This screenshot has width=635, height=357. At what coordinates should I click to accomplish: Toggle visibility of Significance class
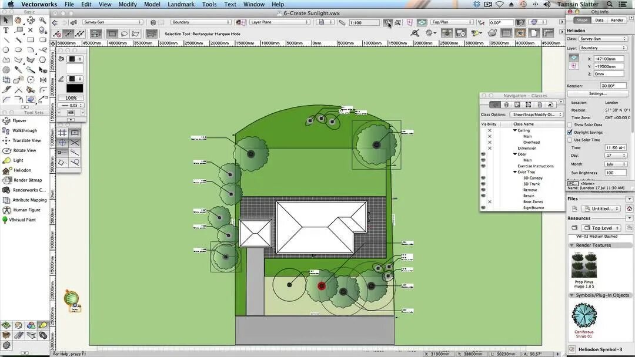483,208
